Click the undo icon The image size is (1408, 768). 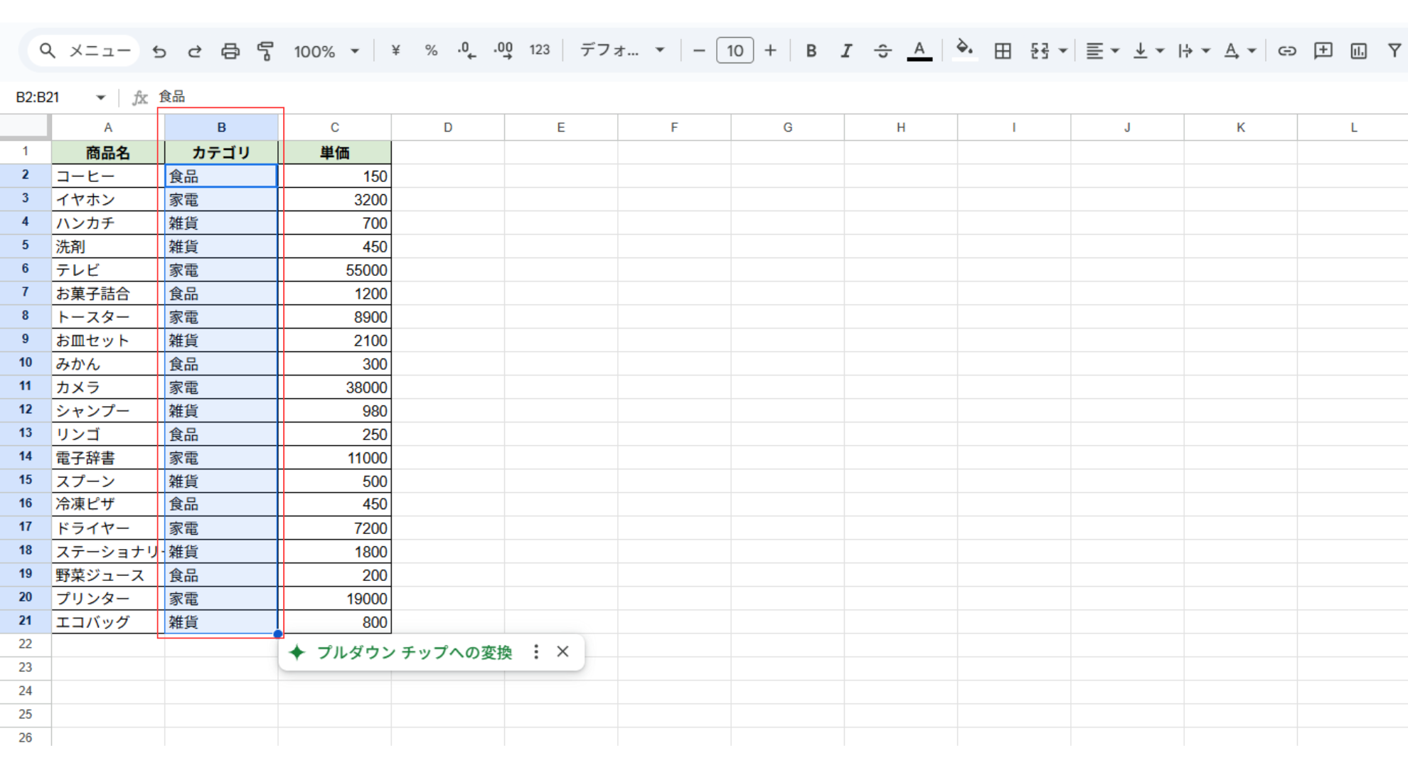coord(159,51)
